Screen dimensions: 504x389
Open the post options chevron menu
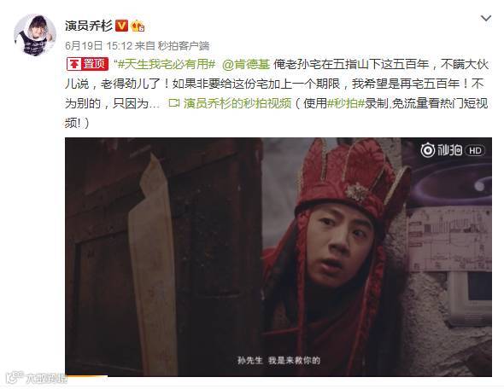click(x=486, y=18)
